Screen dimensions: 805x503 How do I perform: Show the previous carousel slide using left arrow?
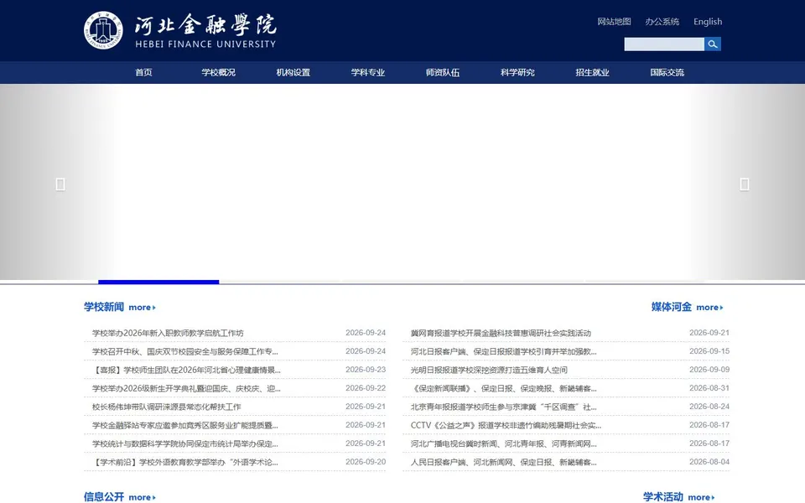click(x=60, y=184)
